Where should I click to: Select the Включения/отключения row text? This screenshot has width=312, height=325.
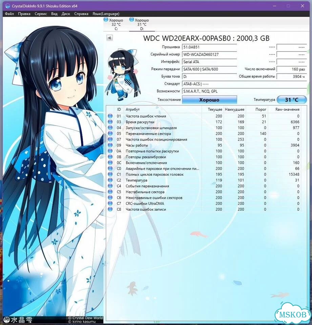[146, 163]
